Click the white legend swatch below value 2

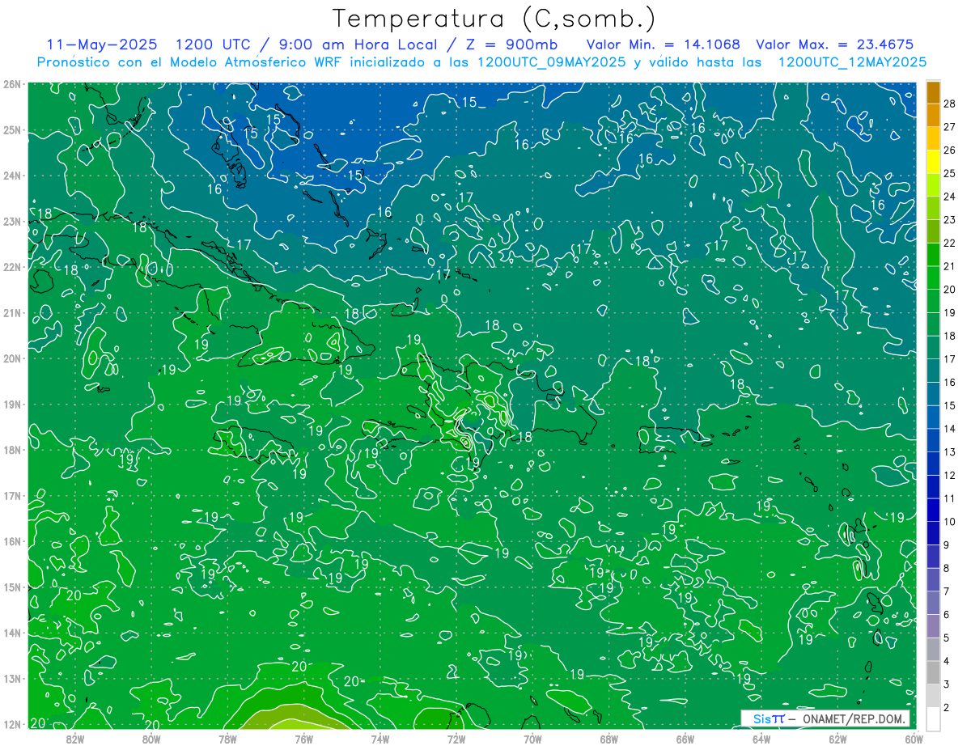[933, 718]
